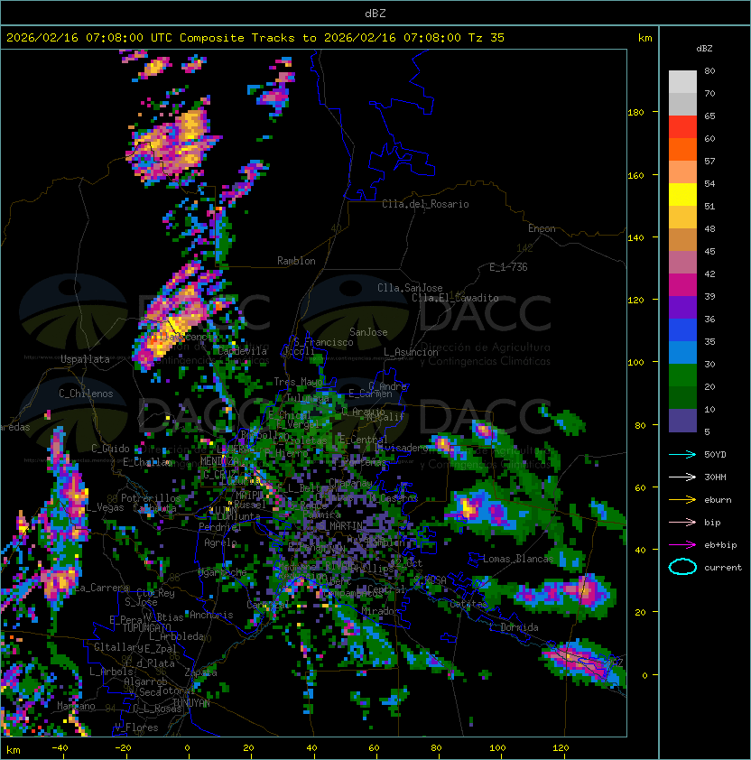Pick the green 20–30 dBZ band
751x760 pixels.
pyautogui.click(x=682, y=375)
